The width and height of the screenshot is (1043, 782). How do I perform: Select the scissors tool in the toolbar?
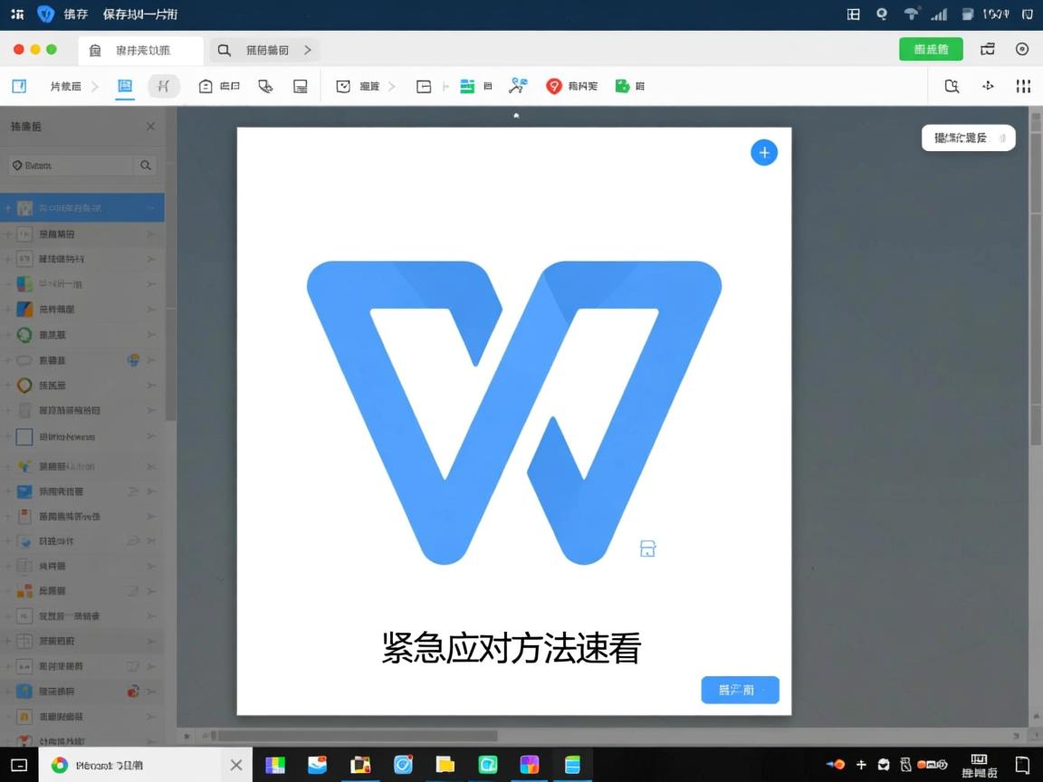(518, 86)
